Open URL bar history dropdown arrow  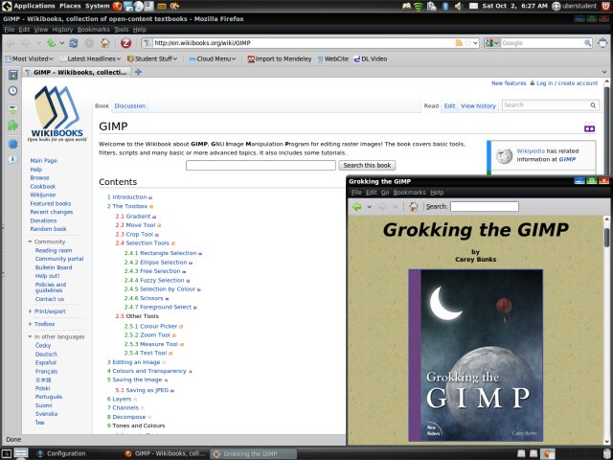pyautogui.click(x=475, y=43)
